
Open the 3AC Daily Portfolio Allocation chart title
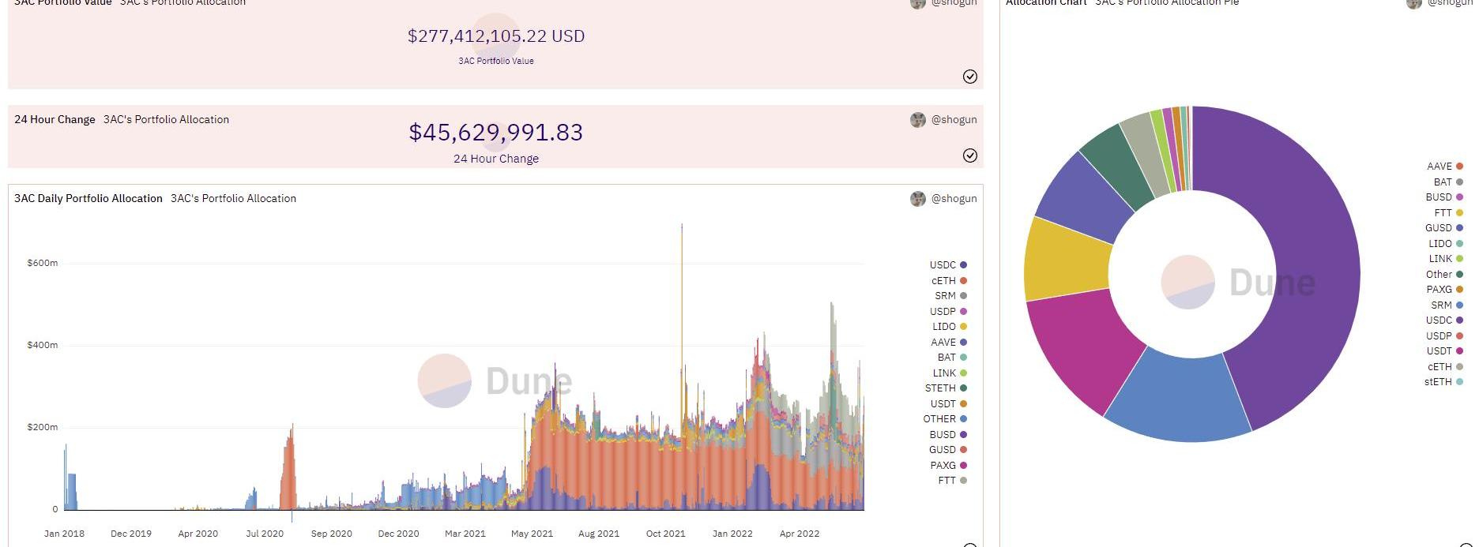coord(88,199)
